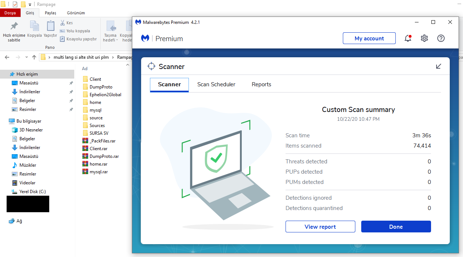The width and height of the screenshot is (463, 257).
Task: Click Kısayolu yapıştır in ribbon
Action: [x=78, y=39]
